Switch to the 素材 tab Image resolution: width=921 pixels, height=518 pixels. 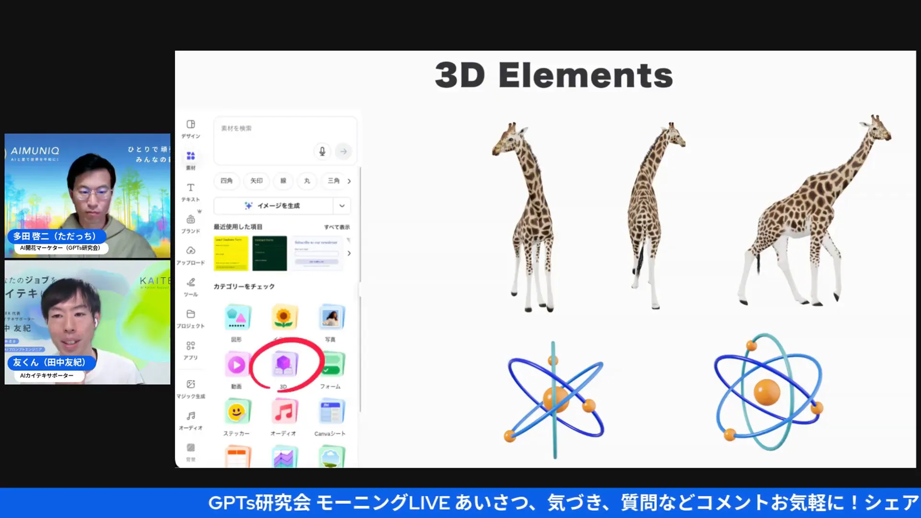pos(191,160)
